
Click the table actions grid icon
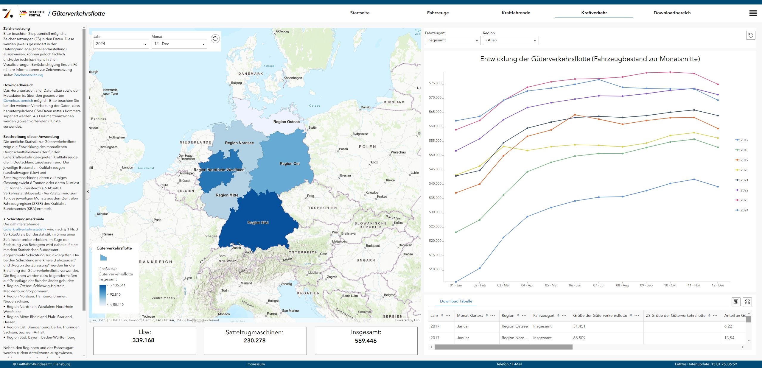[747, 302]
